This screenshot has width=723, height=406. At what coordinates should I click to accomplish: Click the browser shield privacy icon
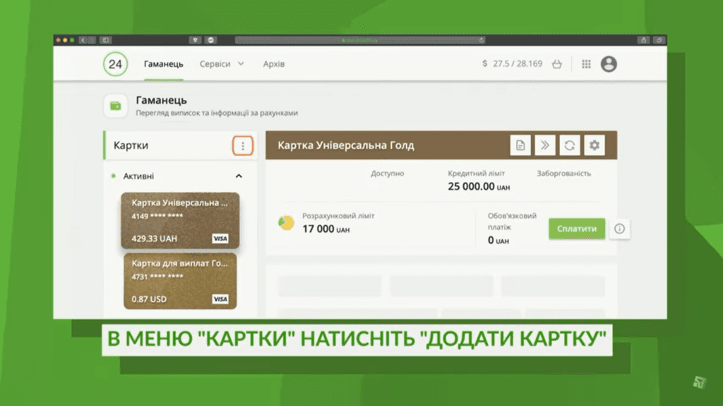point(196,40)
